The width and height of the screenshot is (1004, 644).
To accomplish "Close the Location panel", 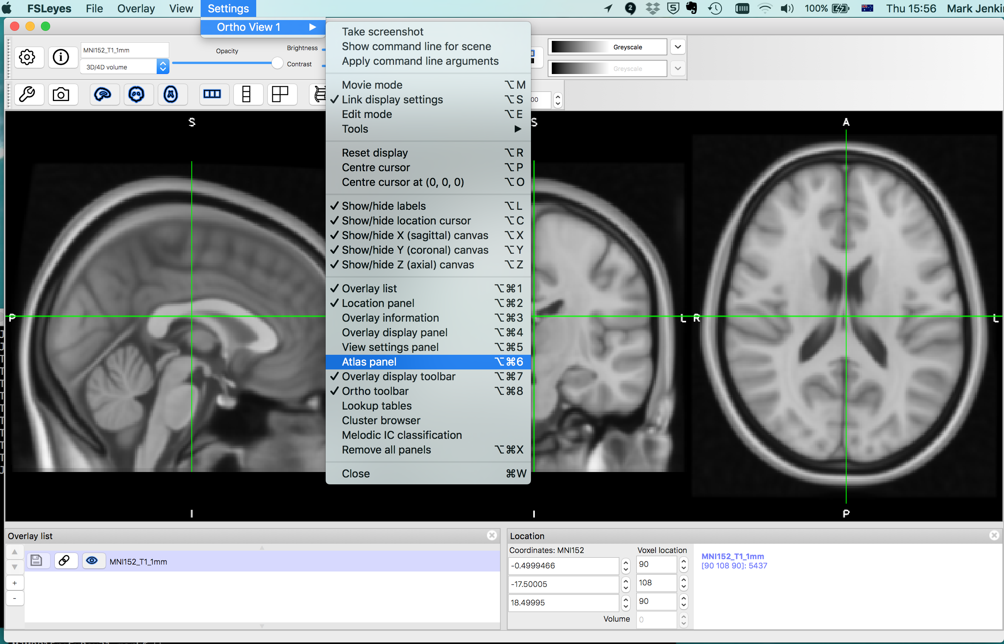I will [994, 536].
